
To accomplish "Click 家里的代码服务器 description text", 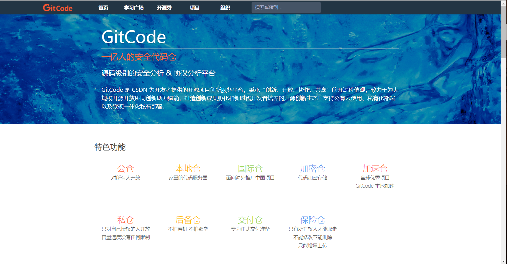I will point(188,178).
